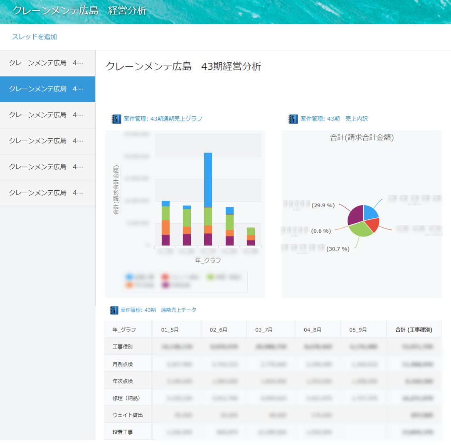Open the 案件管理: 43期 通期売上データ link
The image size is (451, 445).
pos(158,310)
